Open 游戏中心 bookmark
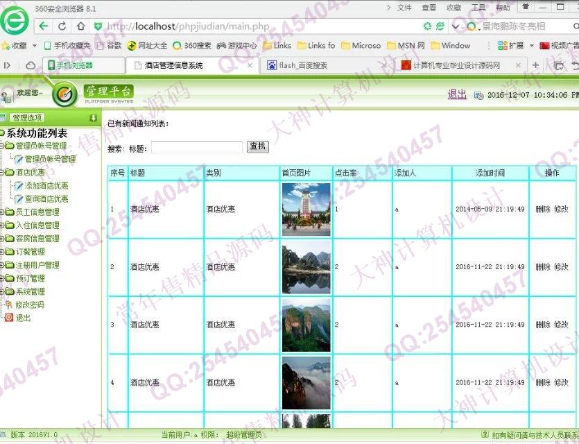 coord(236,46)
